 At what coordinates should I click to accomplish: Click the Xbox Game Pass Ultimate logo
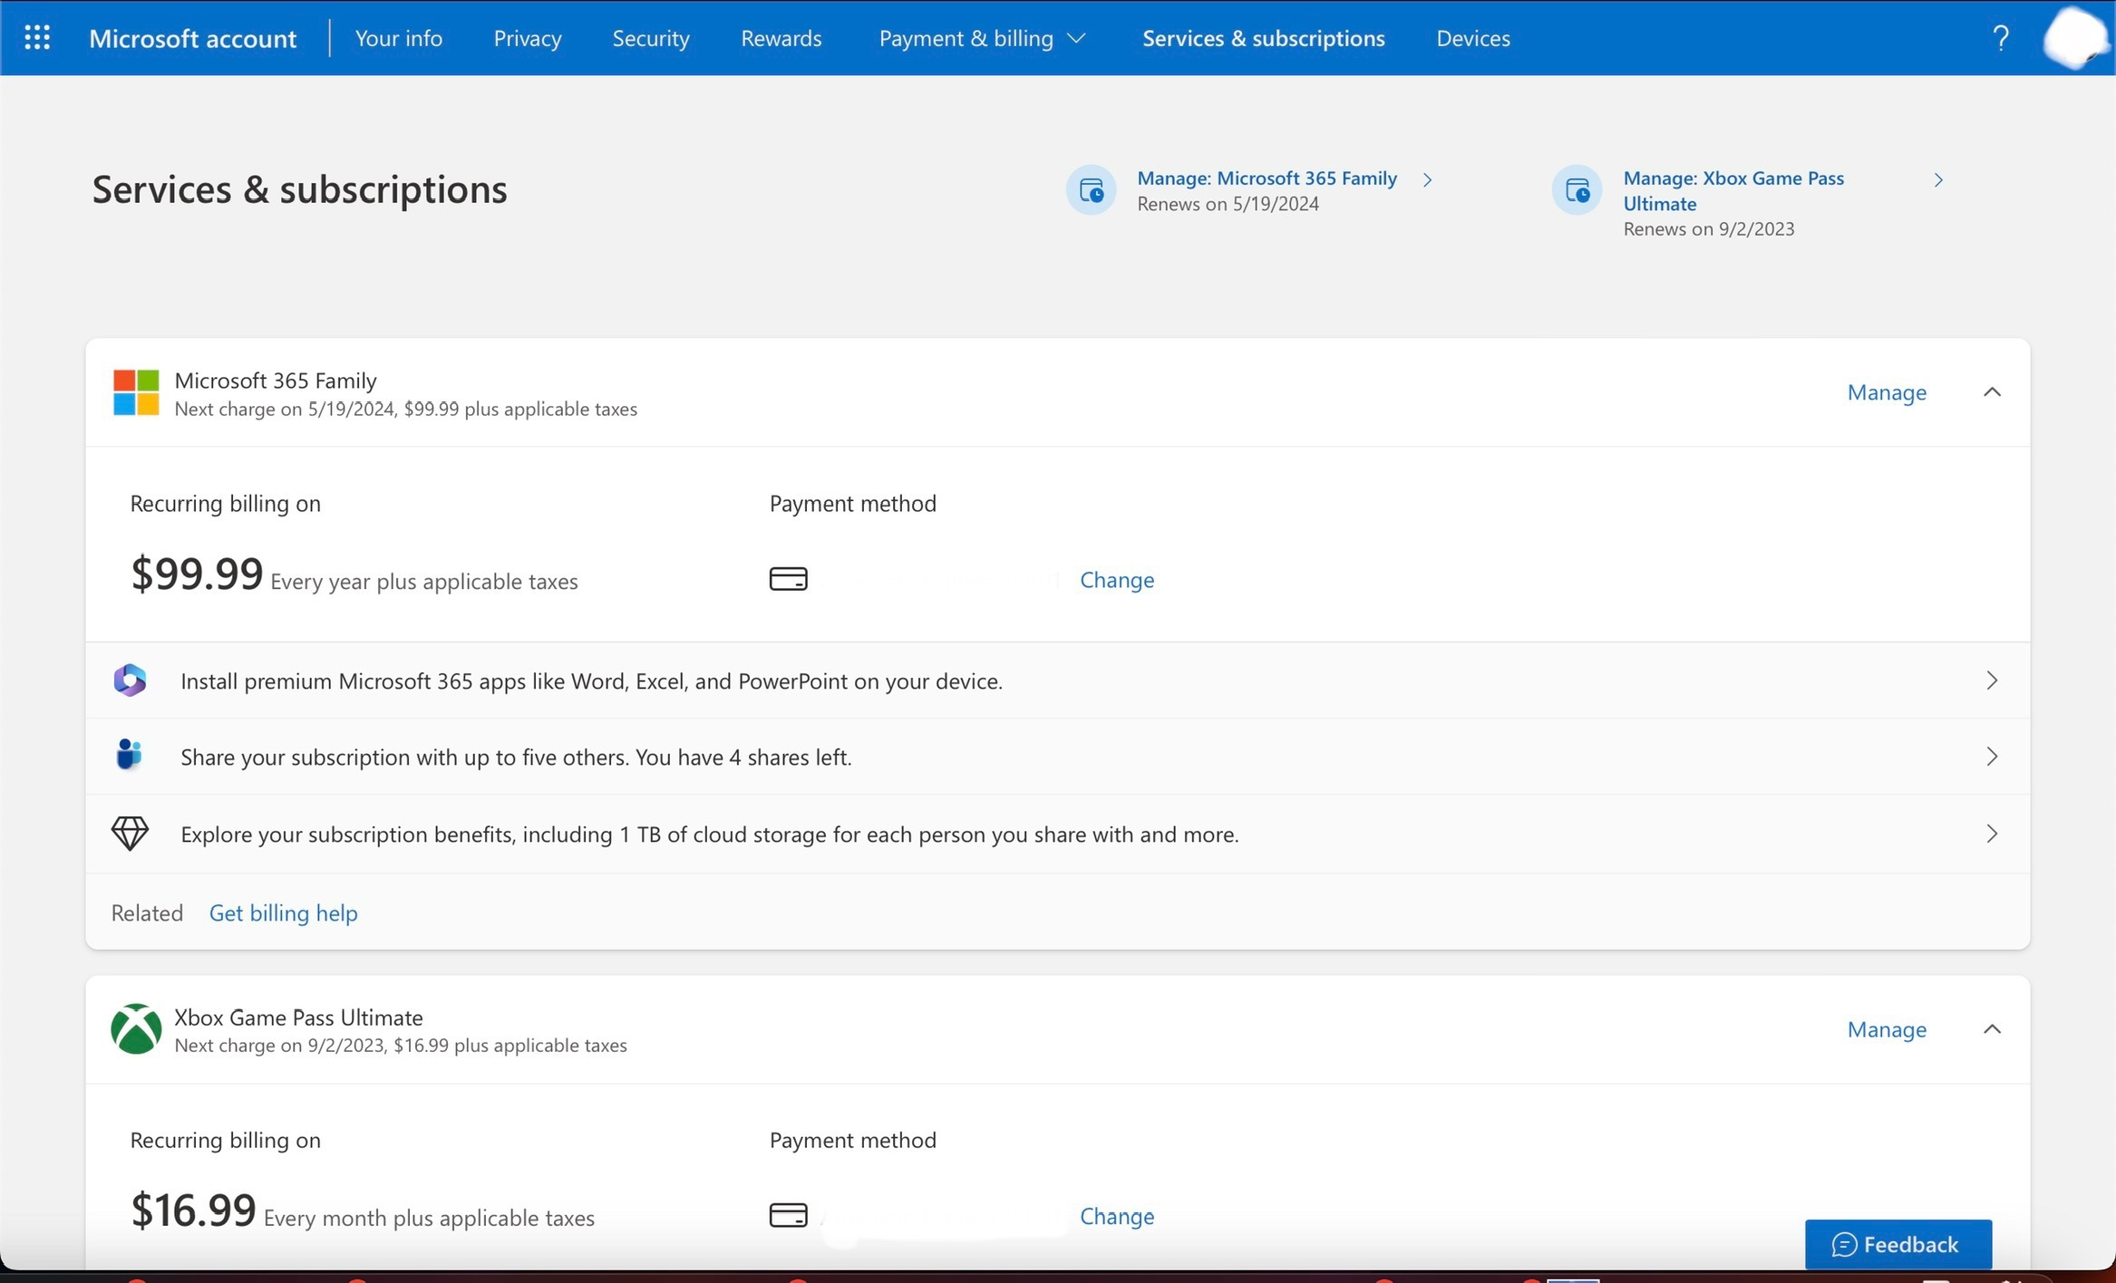coord(136,1029)
